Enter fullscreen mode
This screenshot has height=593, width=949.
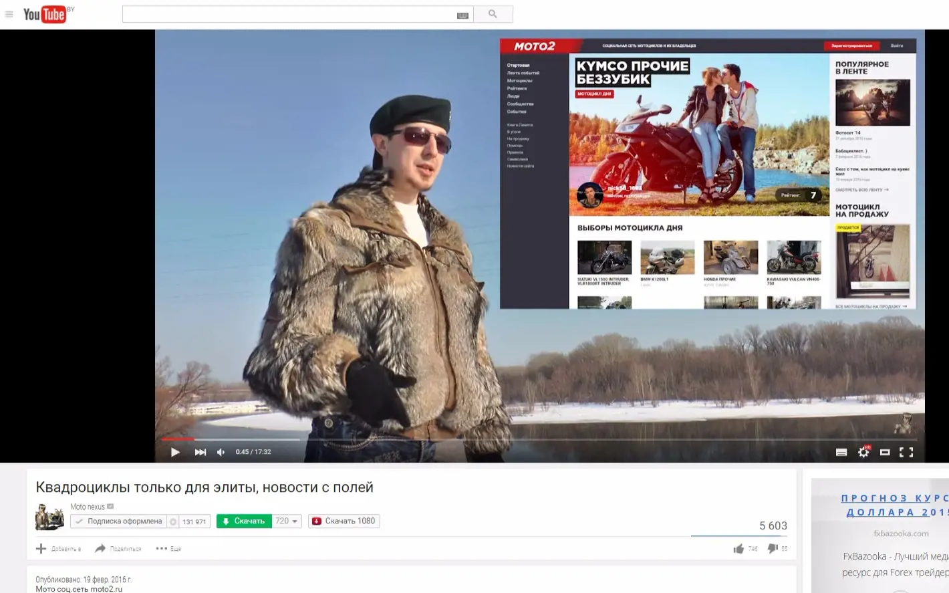pyautogui.click(x=906, y=453)
